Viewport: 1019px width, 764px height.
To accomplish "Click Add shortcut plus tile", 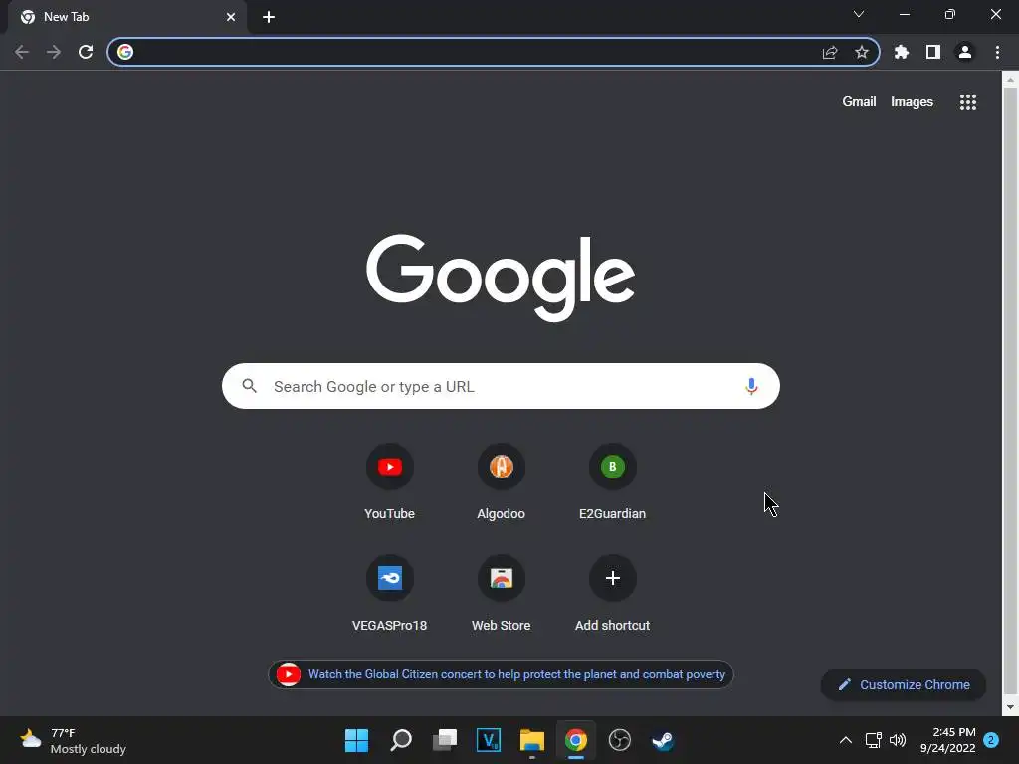I will point(612,593).
